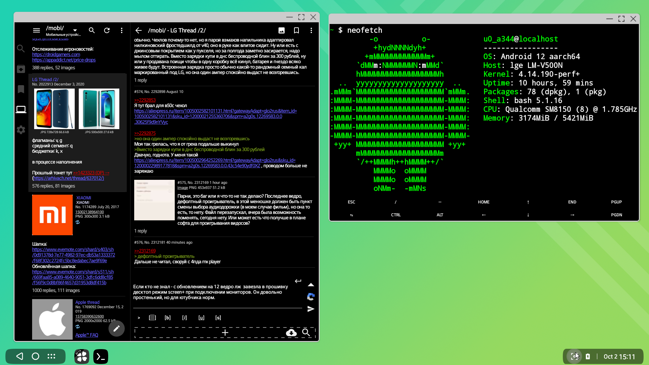Open the hamburger navigation drawer menu
This screenshot has width=649, height=365.
(x=36, y=30)
